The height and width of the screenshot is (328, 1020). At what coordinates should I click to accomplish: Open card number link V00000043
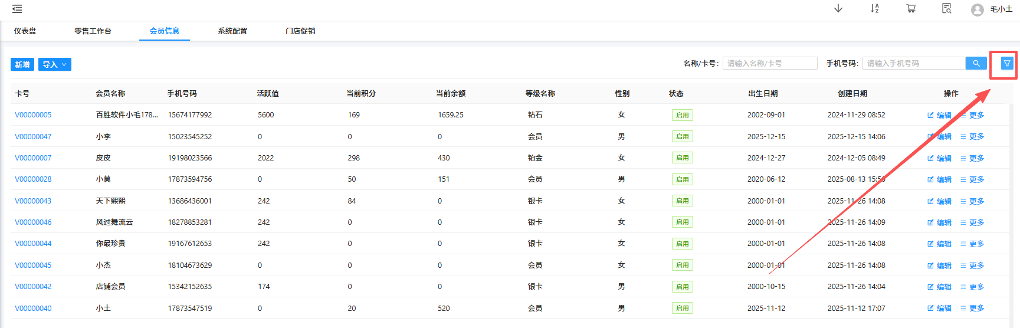33,201
